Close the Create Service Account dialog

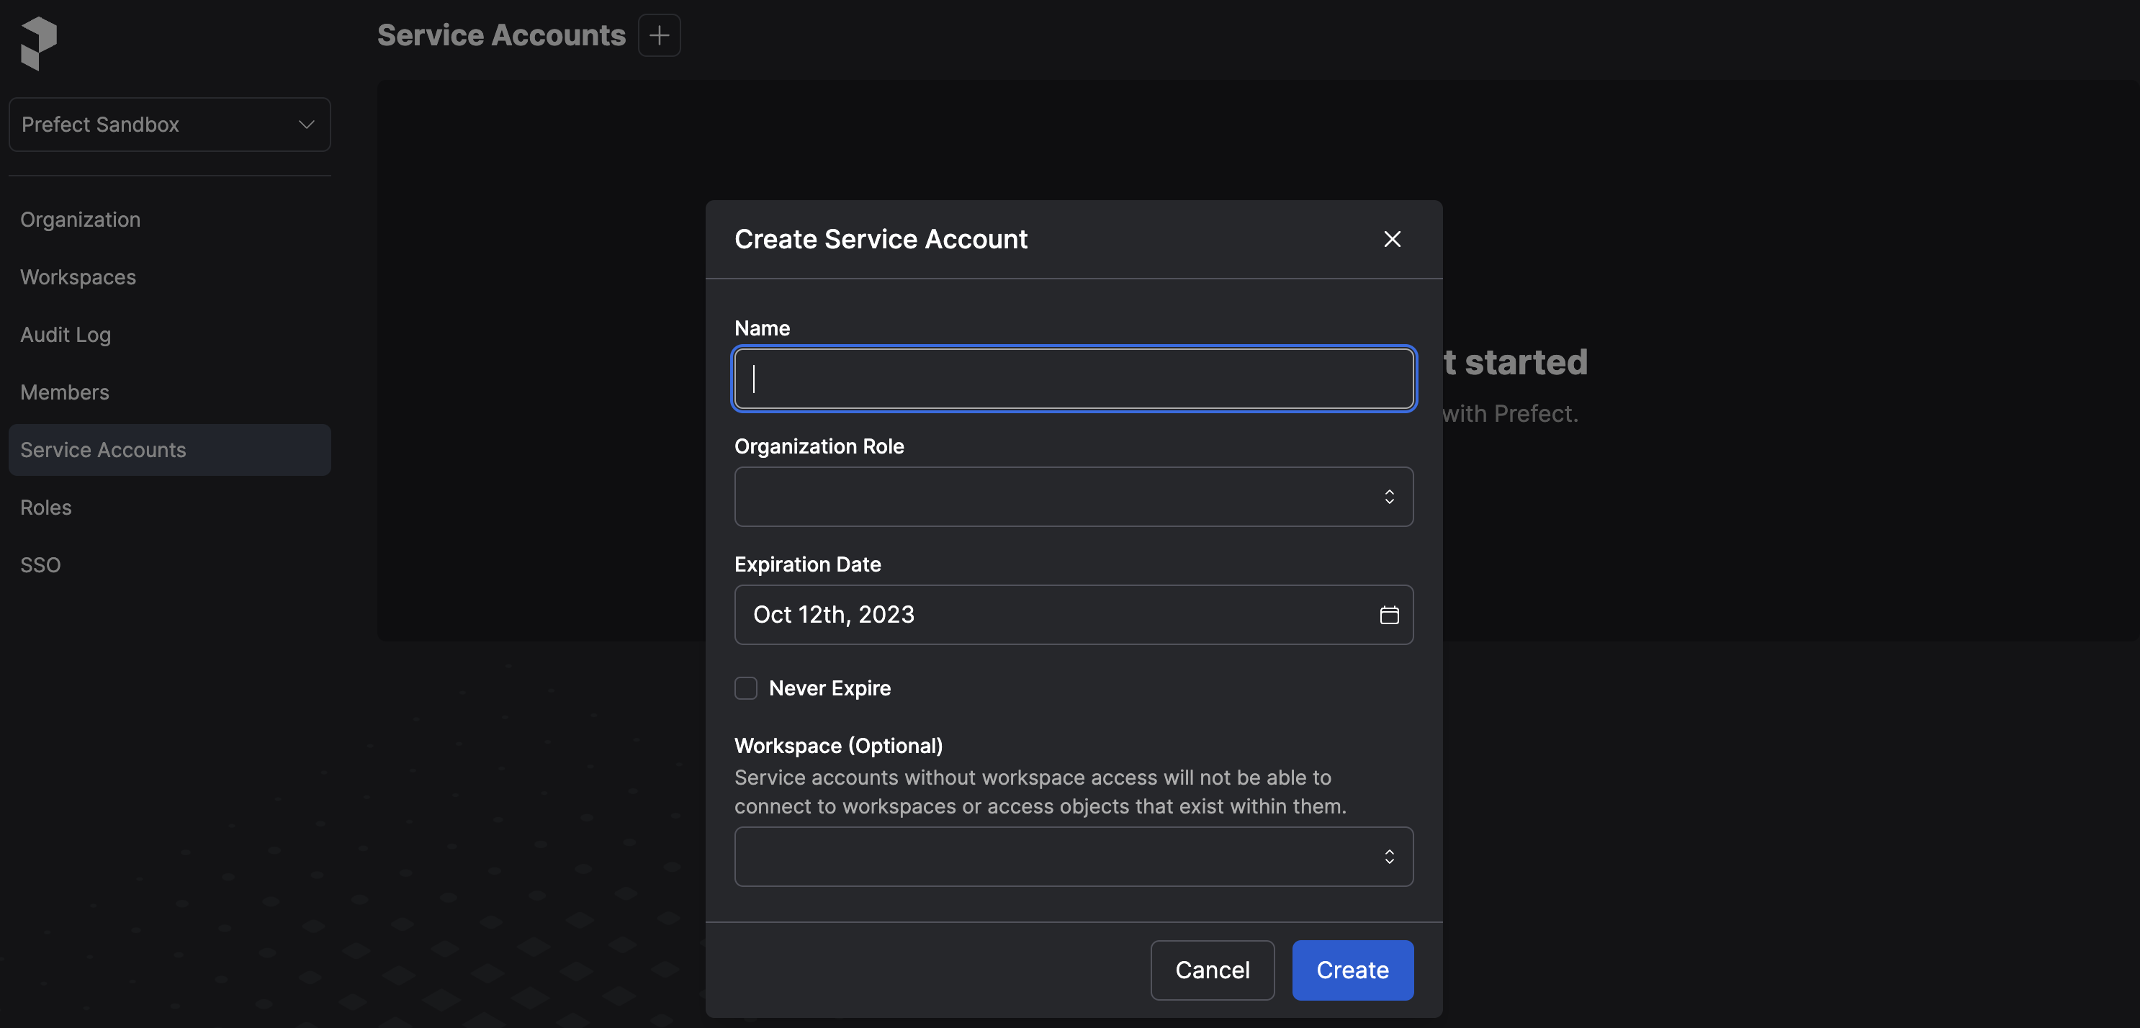[1393, 239]
